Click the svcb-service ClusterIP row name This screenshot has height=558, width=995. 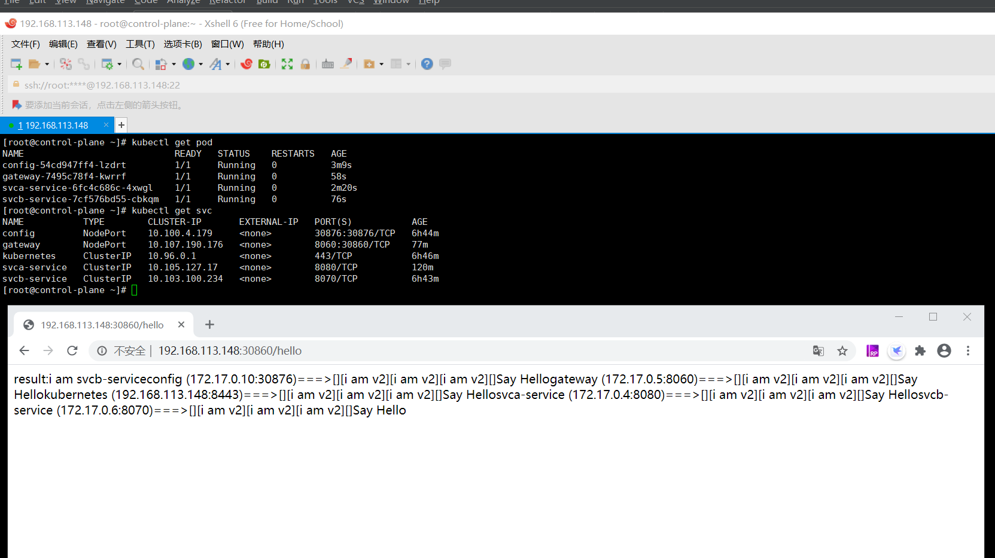[x=35, y=279]
